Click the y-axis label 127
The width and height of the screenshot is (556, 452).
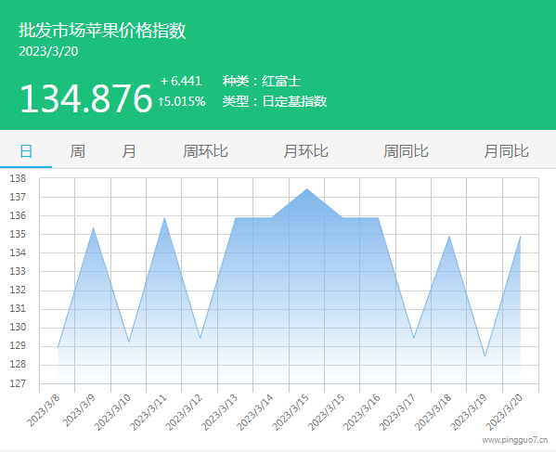18,383
